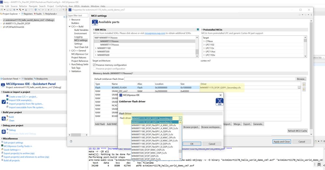
Task: Click the SDK MCUs section toggle icon
Action: [x=94, y=30]
